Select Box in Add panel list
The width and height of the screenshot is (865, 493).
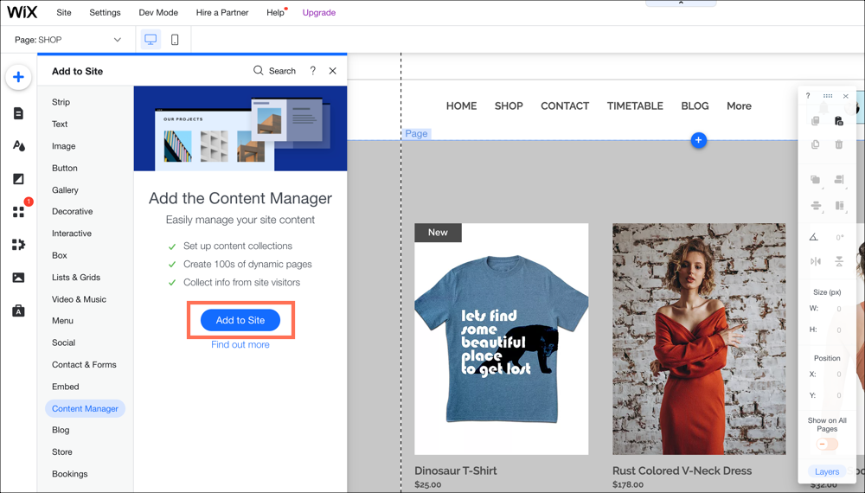[60, 255]
